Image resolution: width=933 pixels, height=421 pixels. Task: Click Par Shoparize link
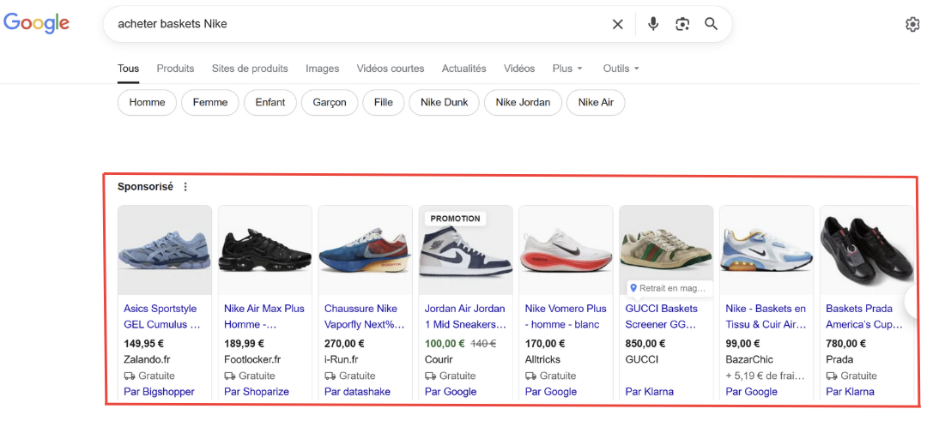[x=257, y=391]
